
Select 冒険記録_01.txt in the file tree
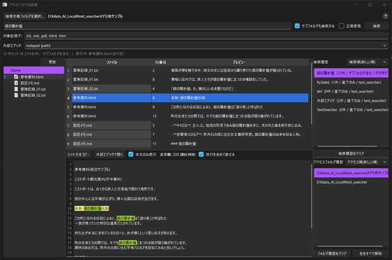tap(33, 89)
